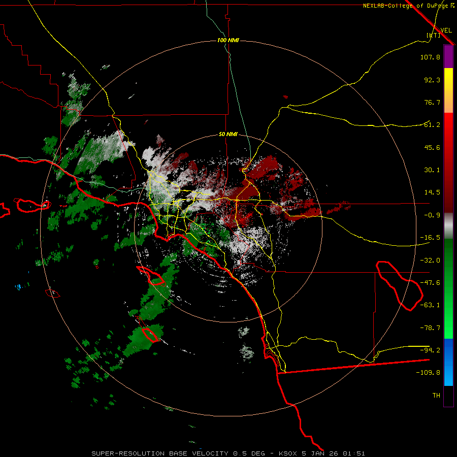Click the 01:51 time stamp

354,453
